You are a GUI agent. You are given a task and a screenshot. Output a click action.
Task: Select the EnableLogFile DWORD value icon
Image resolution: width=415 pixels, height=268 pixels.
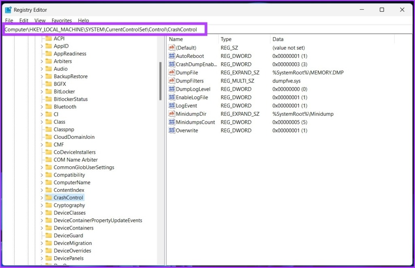click(x=171, y=97)
